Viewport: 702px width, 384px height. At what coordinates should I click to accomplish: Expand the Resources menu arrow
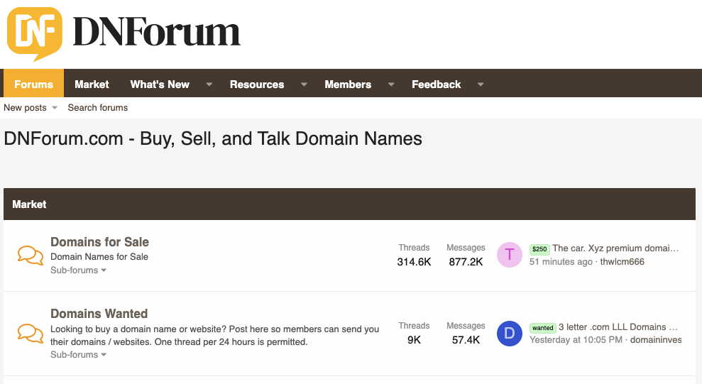(x=304, y=84)
